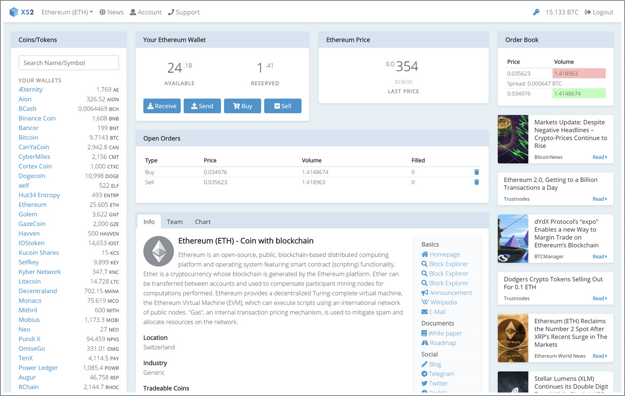Open the Bitcoin wallet in coin list
This screenshot has width=625, height=396.
(x=29, y=137)
